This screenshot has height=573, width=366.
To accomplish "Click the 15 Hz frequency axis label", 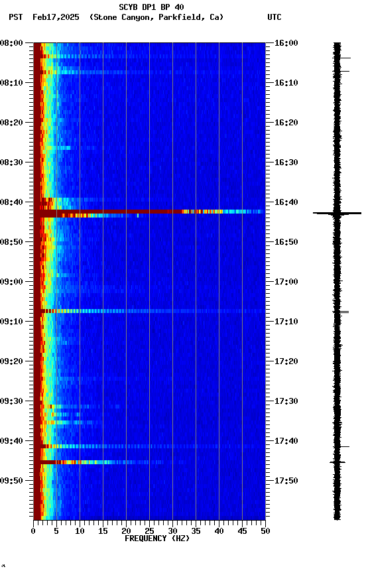I will 103,531.
